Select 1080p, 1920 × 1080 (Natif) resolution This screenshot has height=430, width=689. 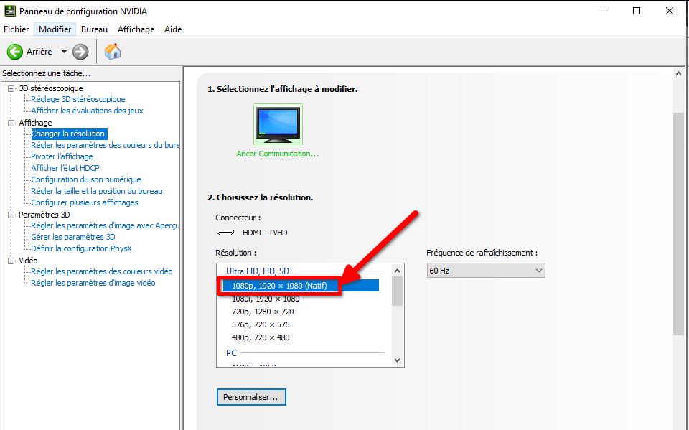pos(300,286)
